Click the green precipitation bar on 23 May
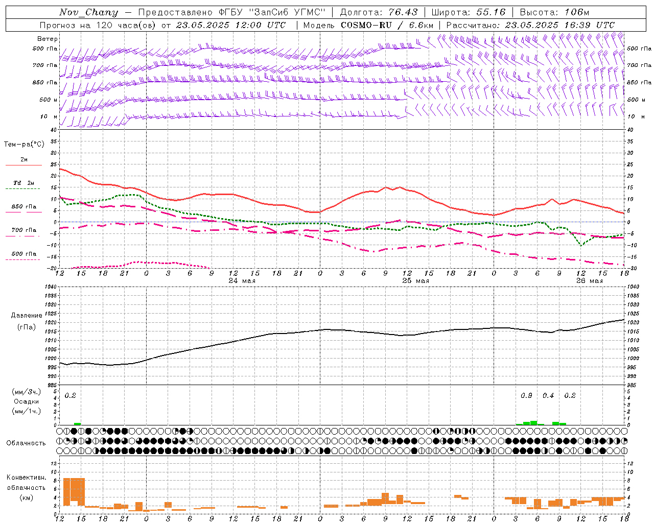 click(x=78, y=424)
